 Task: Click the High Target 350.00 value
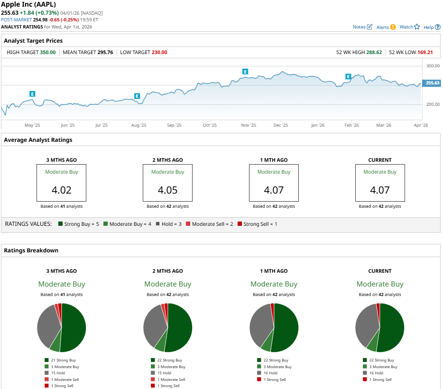(48, 52)
